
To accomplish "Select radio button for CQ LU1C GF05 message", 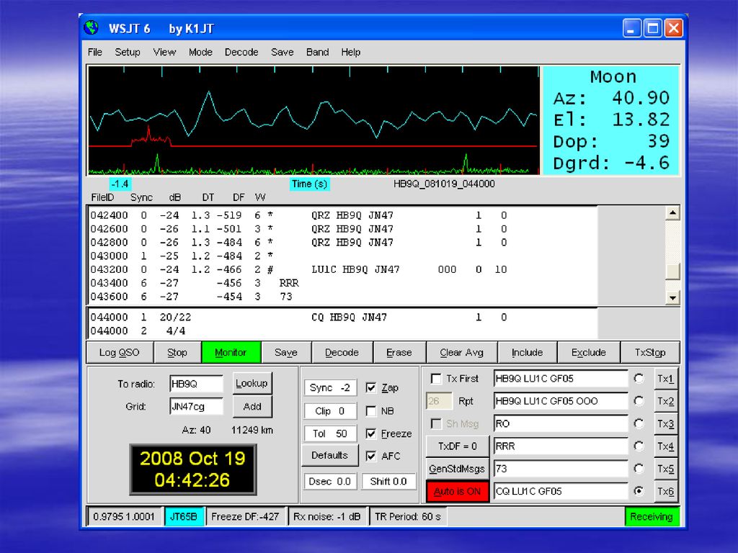I will tap(639, 491).
